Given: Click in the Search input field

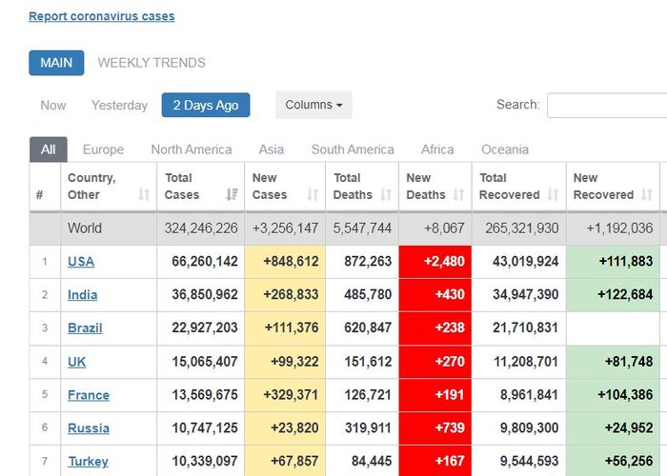Looking at the screenshot, I should click(606, 105).
